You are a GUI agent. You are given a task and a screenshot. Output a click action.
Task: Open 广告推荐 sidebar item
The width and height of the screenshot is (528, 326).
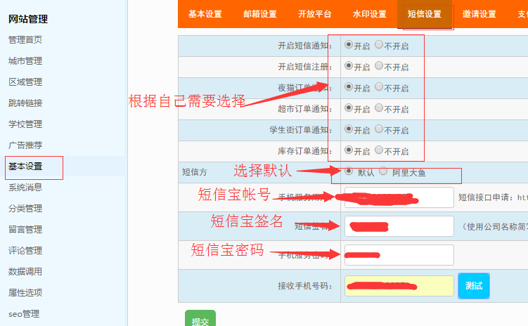[25, 145]
